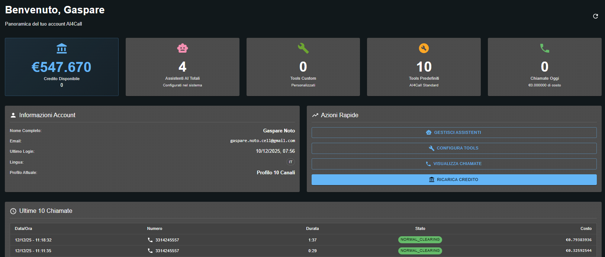Click the 12/12/25 - 11:18:32 timestamp
The height and width of the screenshot is (257, 605).
pos(33,240)
